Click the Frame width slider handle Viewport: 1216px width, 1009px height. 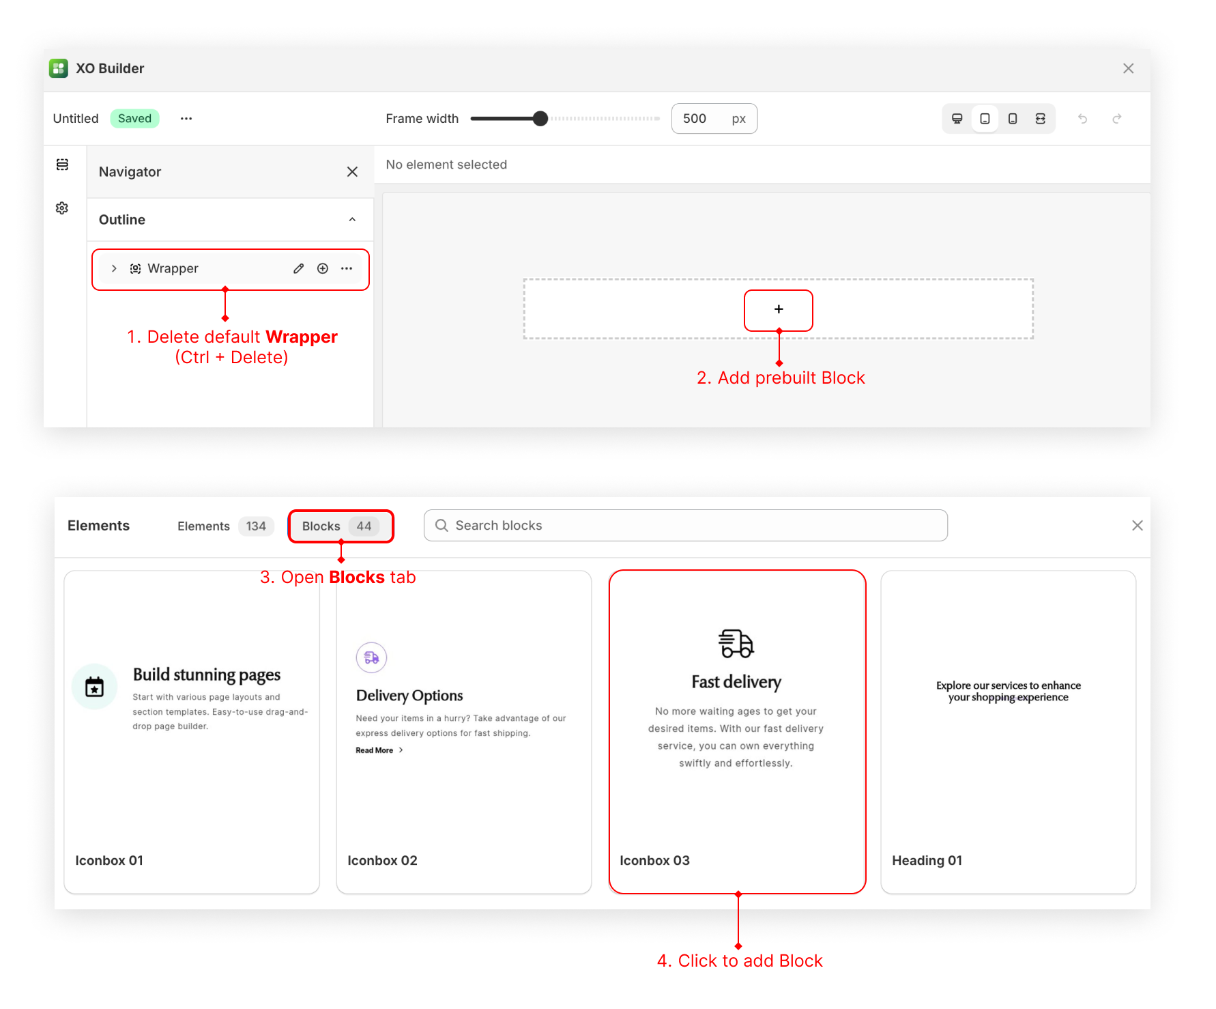(x=540, y=119)
